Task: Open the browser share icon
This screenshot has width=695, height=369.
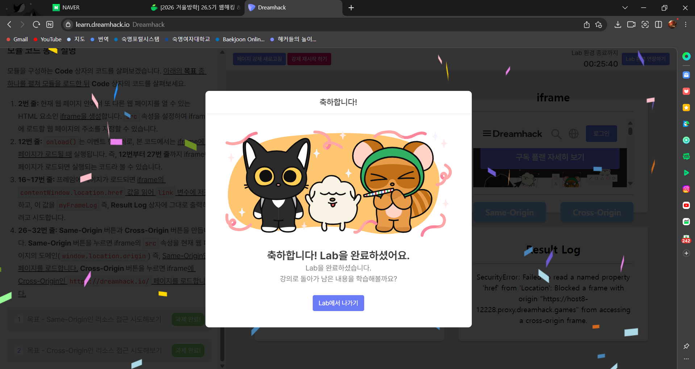Action: [x=587, y=24]
